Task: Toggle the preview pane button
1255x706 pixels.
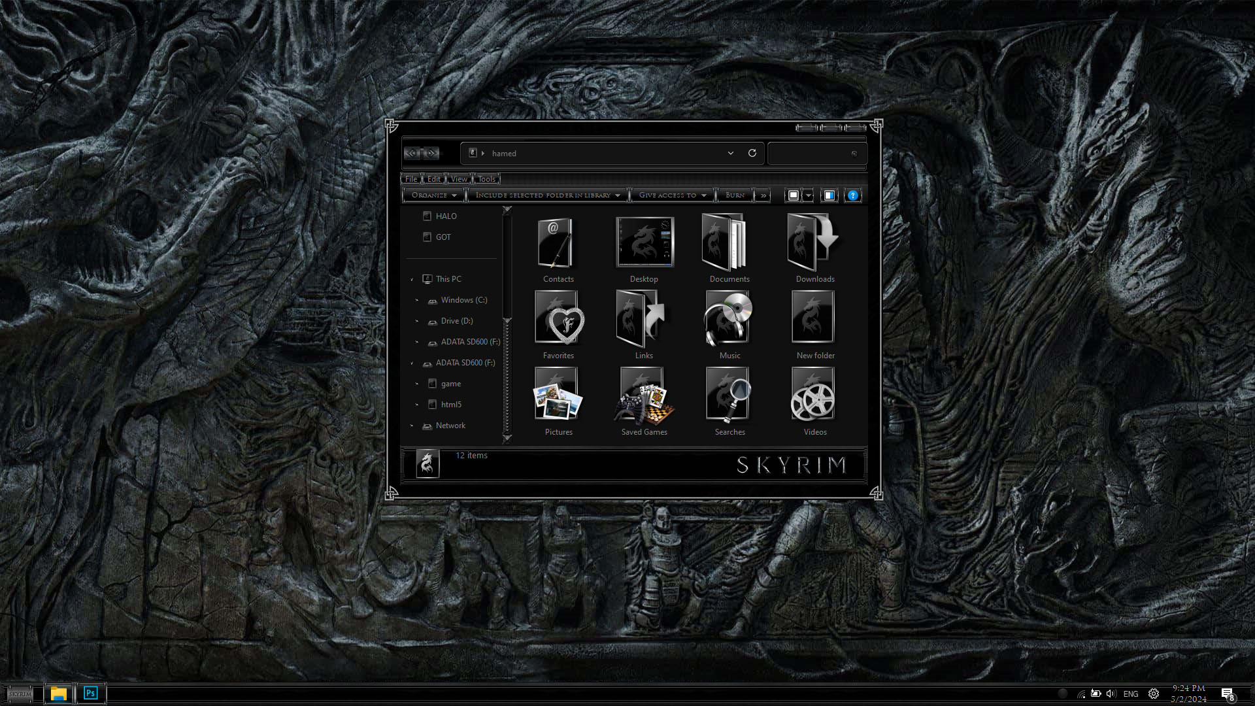Action: click(x=829, y=195)
